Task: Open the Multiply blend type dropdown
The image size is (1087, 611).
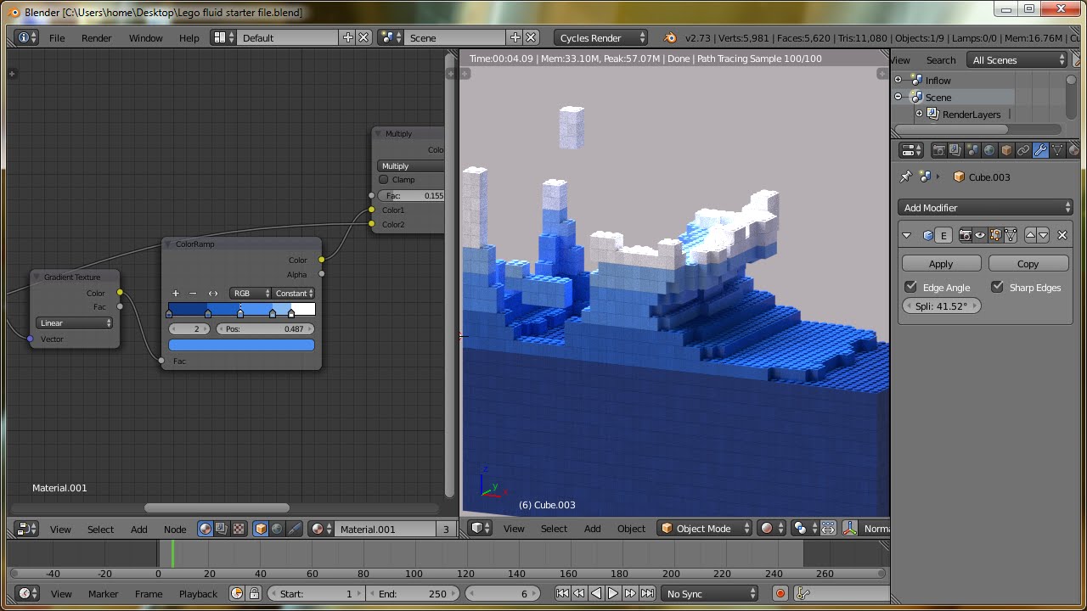Action: pyautogui.click(x=410, y=166)
